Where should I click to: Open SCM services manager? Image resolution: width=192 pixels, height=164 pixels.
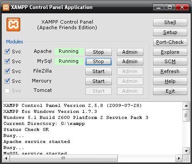click(x=170, y=61)
